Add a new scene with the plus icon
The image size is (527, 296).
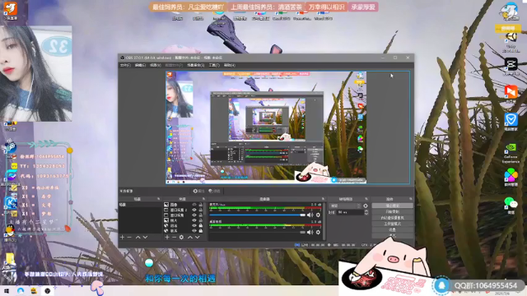[x=122, y=238]
